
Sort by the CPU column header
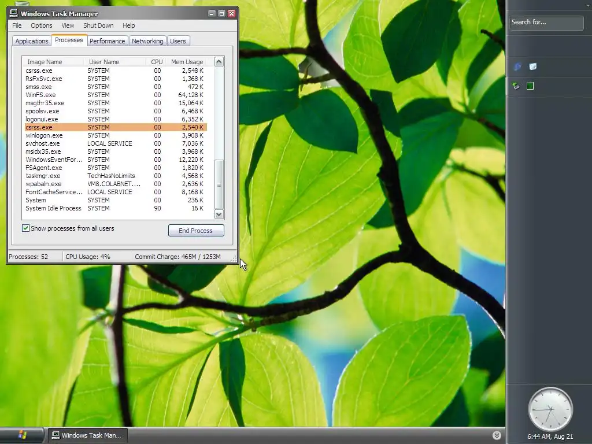tap(155, 61)
